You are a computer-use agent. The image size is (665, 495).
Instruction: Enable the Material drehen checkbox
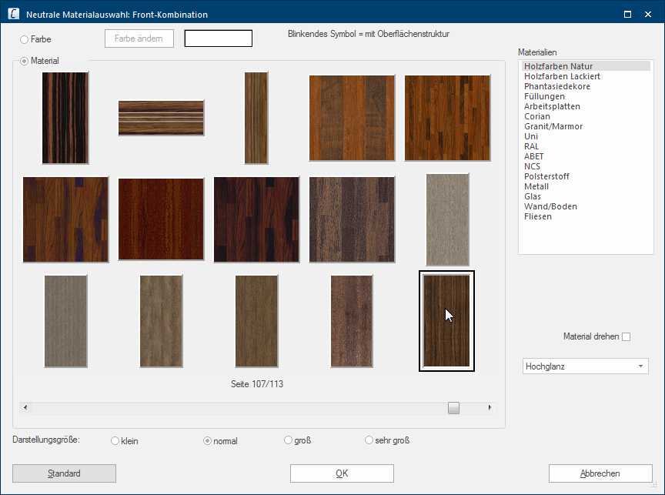[x=626, y=336]
